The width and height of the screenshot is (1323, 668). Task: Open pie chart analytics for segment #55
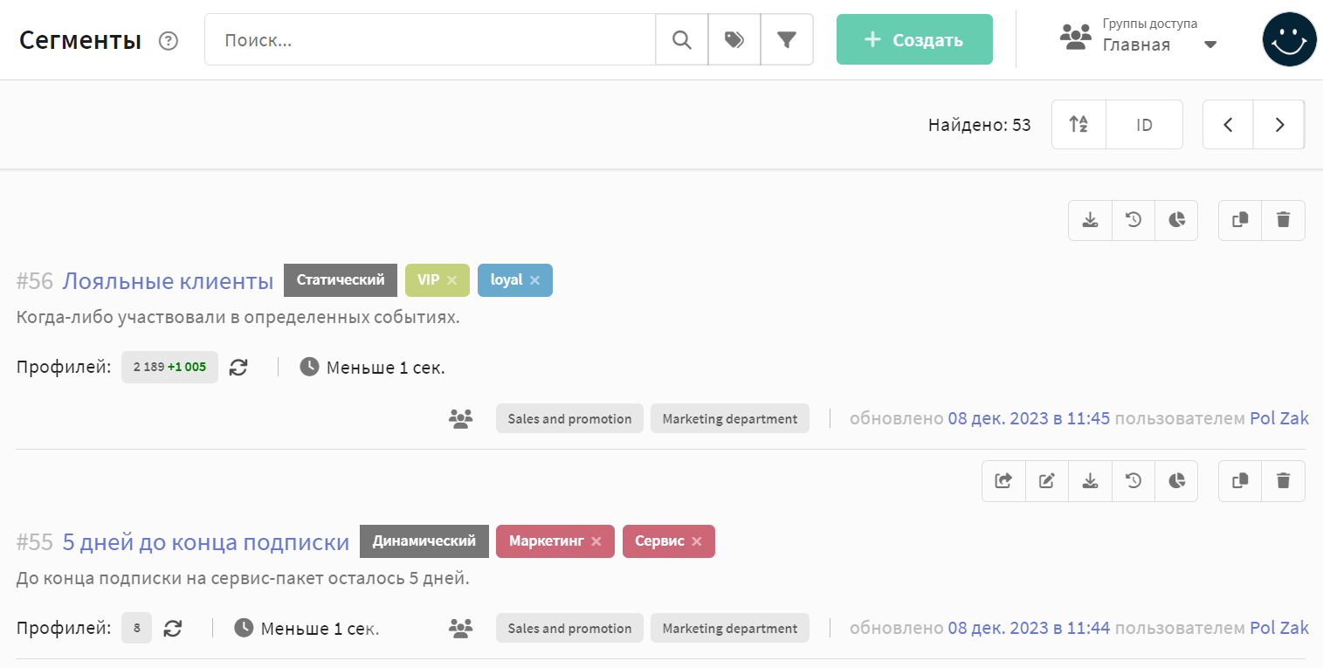[1176, 480]
